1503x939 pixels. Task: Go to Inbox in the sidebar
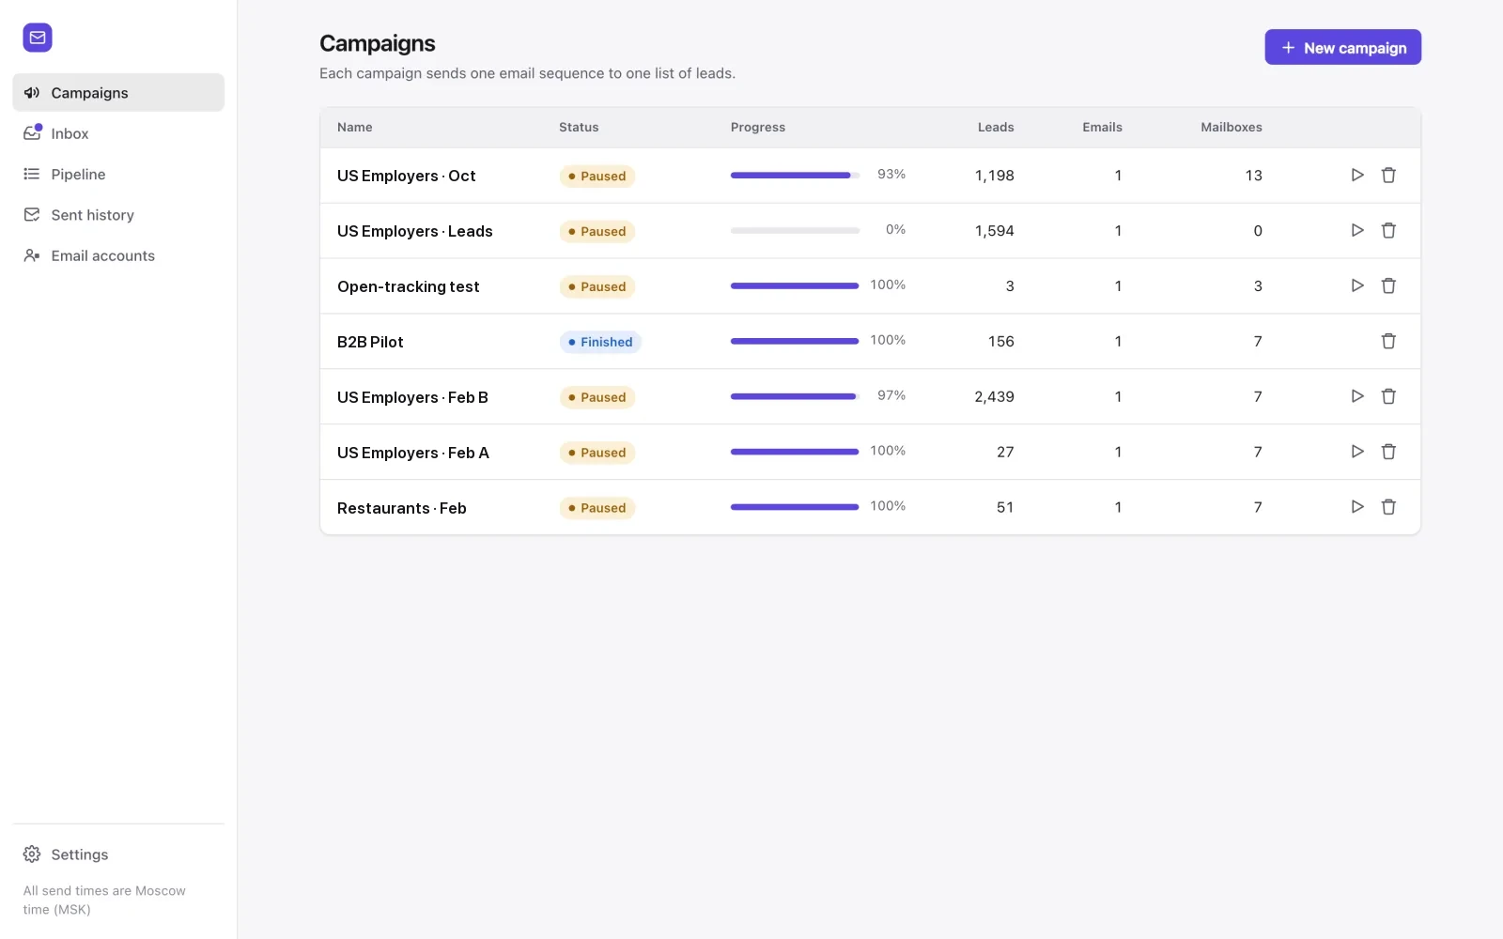pyautogui.click(x=118, y=133)
